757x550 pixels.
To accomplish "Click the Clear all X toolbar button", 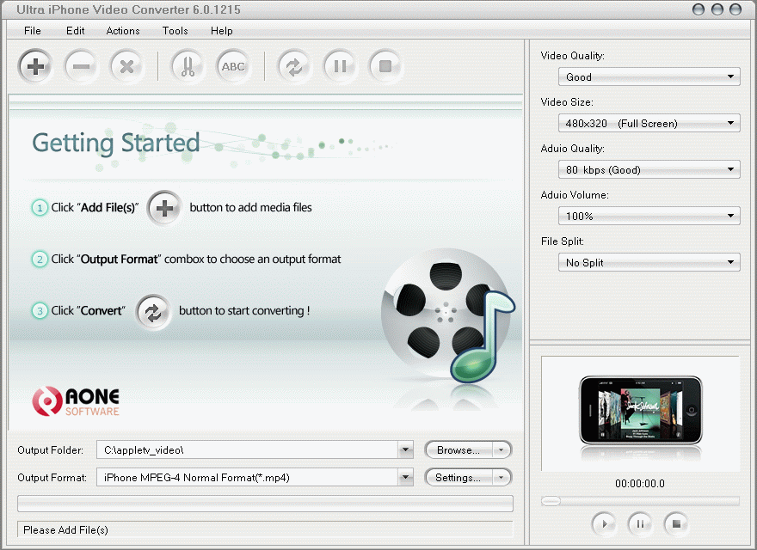I will [126, 66].
